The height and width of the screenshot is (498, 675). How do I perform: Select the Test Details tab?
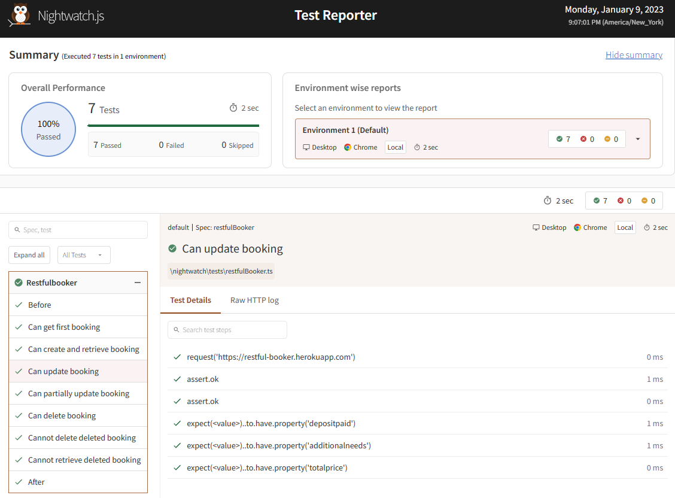(190, 300)
